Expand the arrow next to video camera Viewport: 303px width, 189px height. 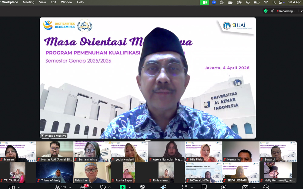coord(19,187)
